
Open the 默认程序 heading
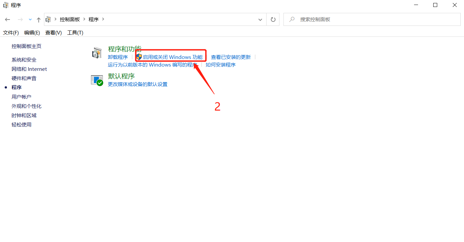point(121,76)
